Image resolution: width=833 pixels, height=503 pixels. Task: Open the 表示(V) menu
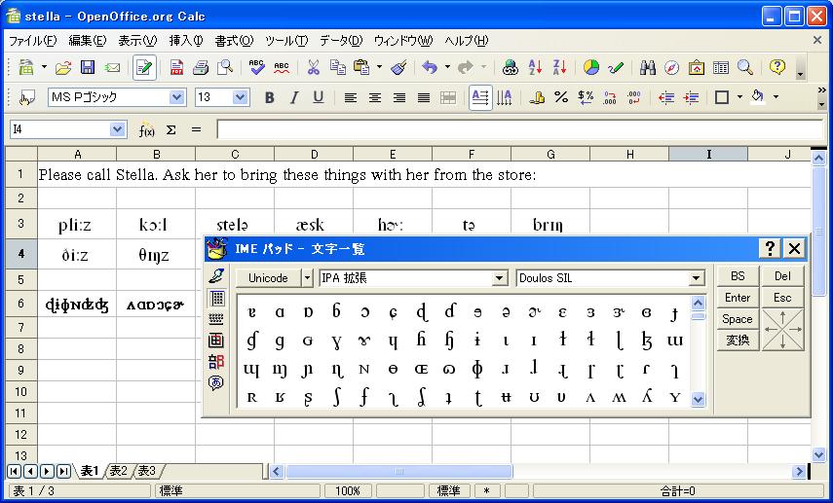click(137, 41)
